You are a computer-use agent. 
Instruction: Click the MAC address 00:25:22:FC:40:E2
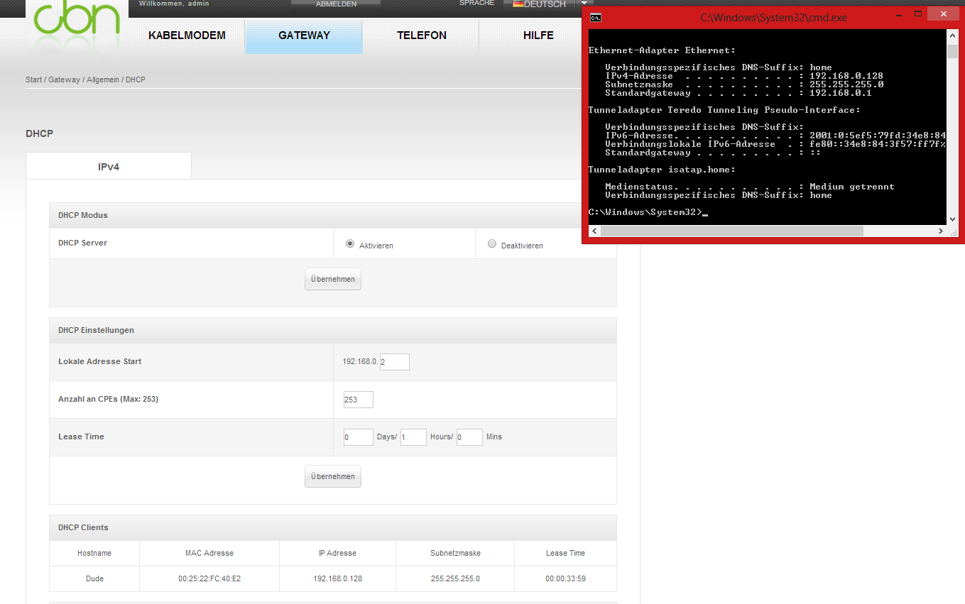209,578
